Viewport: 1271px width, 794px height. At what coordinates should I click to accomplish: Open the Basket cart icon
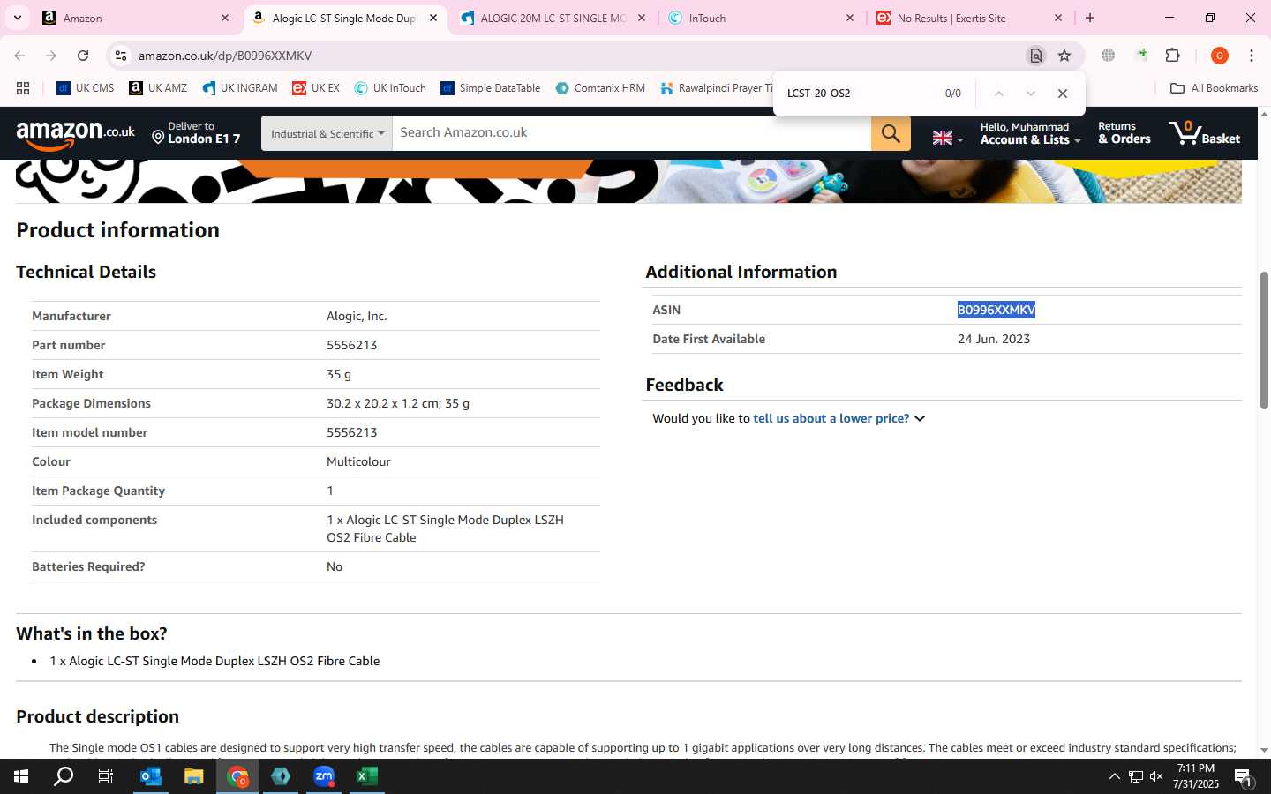point(1205,133)
